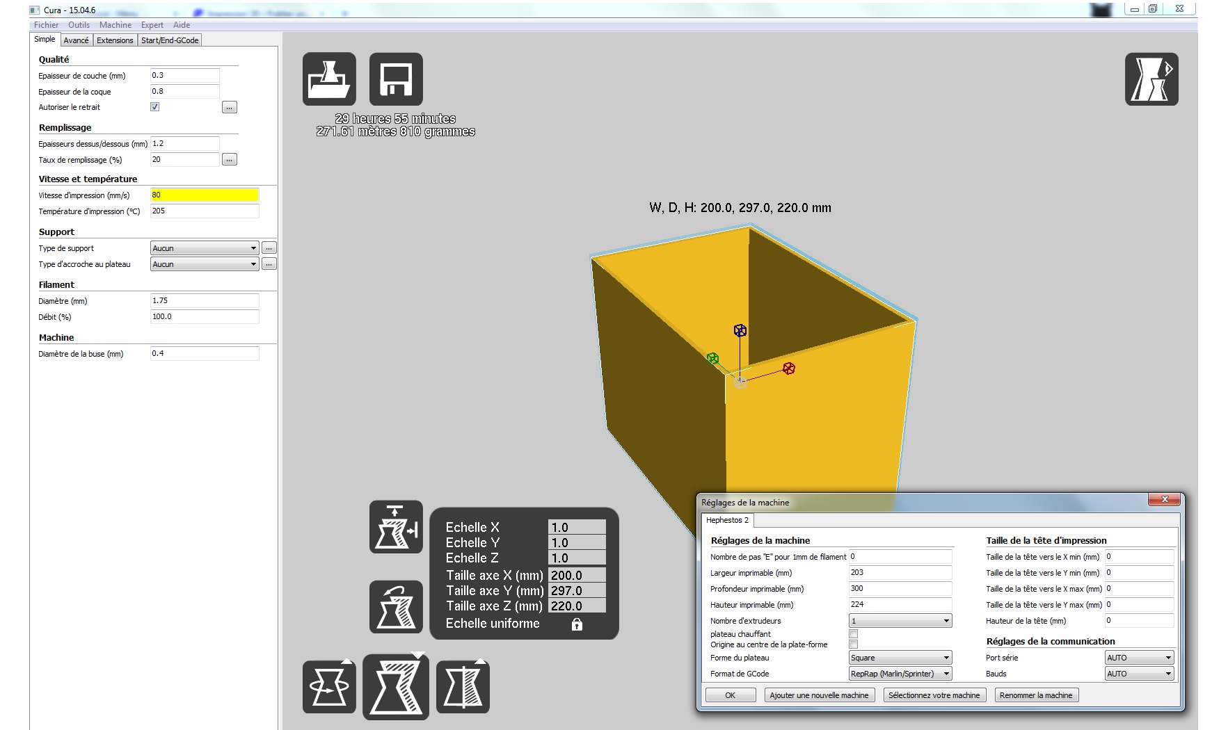Click the To max scale icon
Viewport: 1212px width, 730px height.
pos(396,527)
